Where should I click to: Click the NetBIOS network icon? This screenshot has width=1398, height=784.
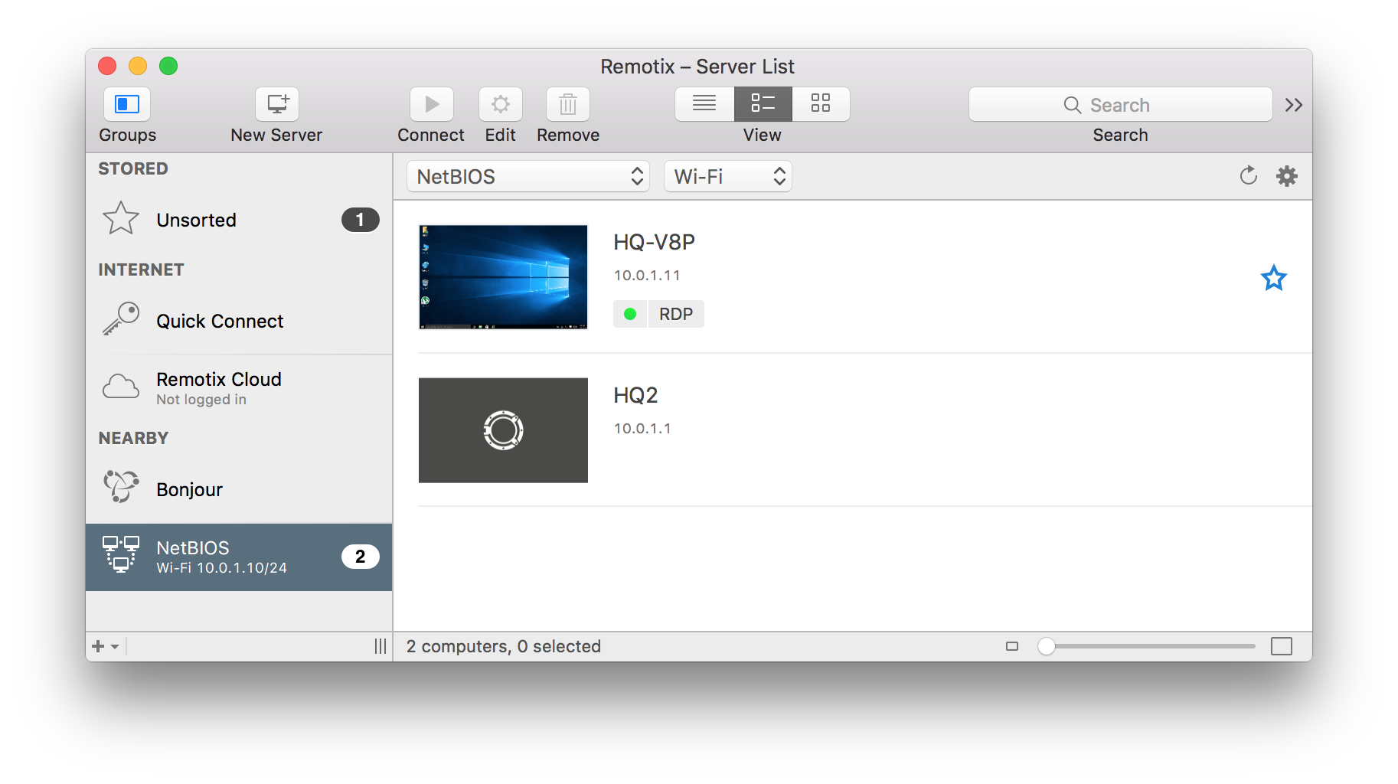(x=121, y=554)
